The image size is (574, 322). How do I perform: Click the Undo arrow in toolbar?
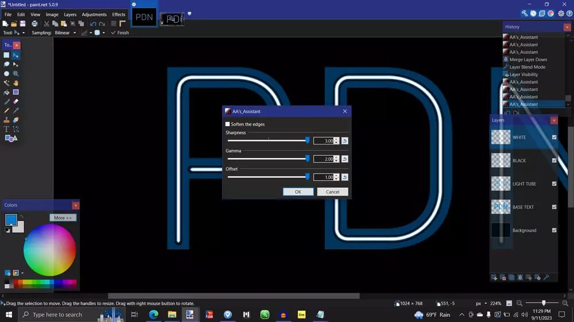point(93,23)
